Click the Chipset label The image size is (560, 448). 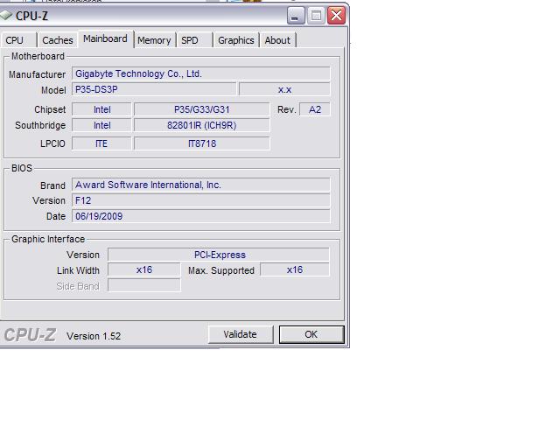tap(50, 109)
